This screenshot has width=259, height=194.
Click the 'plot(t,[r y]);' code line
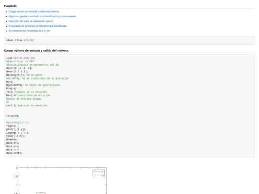pyautogui.click(x=16, y=129)
